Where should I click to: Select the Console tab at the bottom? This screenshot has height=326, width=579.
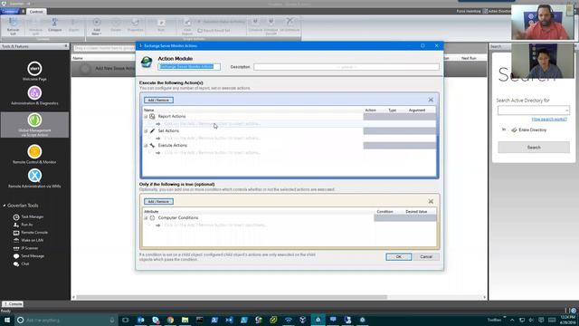click(13, 304)
